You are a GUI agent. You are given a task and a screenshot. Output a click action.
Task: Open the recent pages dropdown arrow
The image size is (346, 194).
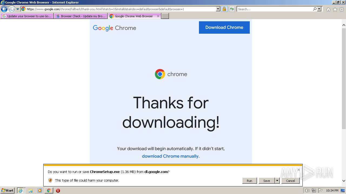[18, 9]
